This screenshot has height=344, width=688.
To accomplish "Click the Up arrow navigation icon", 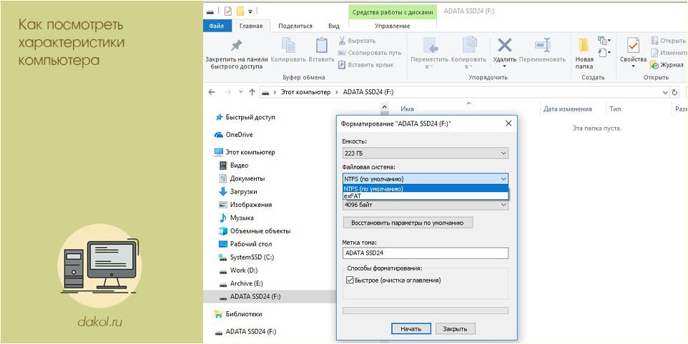I will tap(252, 92).
